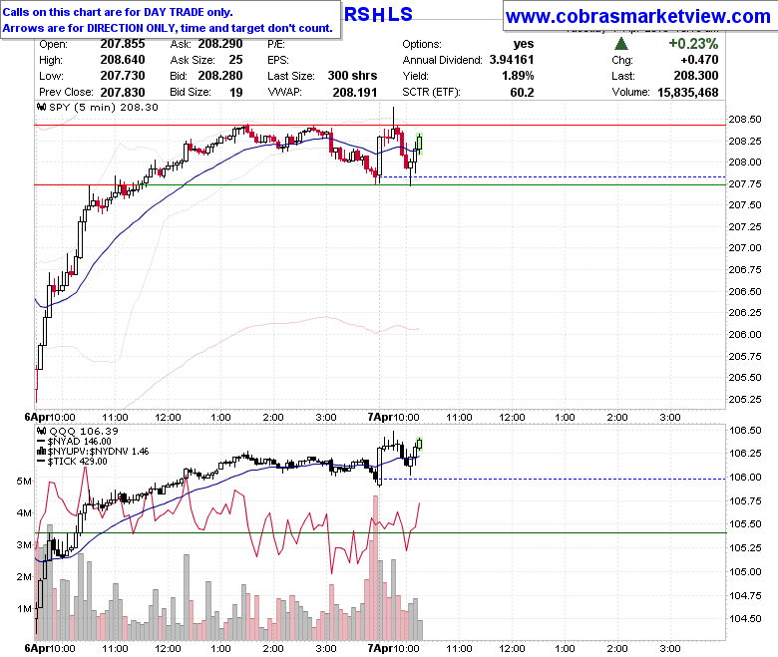Image resolution: width=778 pixels, height=657 pixels.
Task: Click the 'Last Size:' field label
Action: (291, 76)
